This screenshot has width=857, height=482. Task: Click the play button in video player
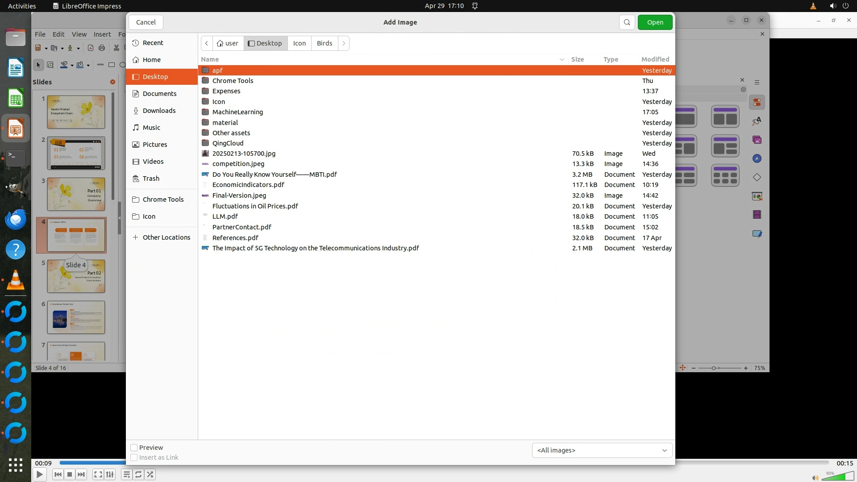(x=39, y=474)
